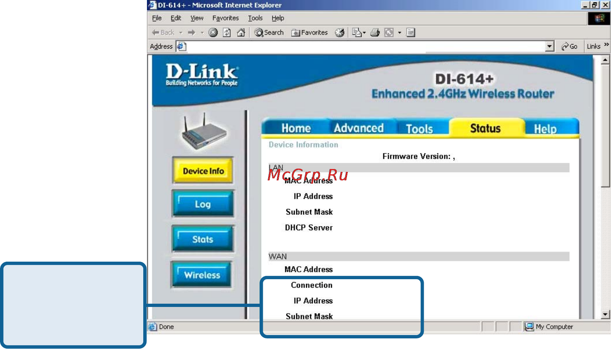Click the Log sidebar button

(x=203, y=204)
